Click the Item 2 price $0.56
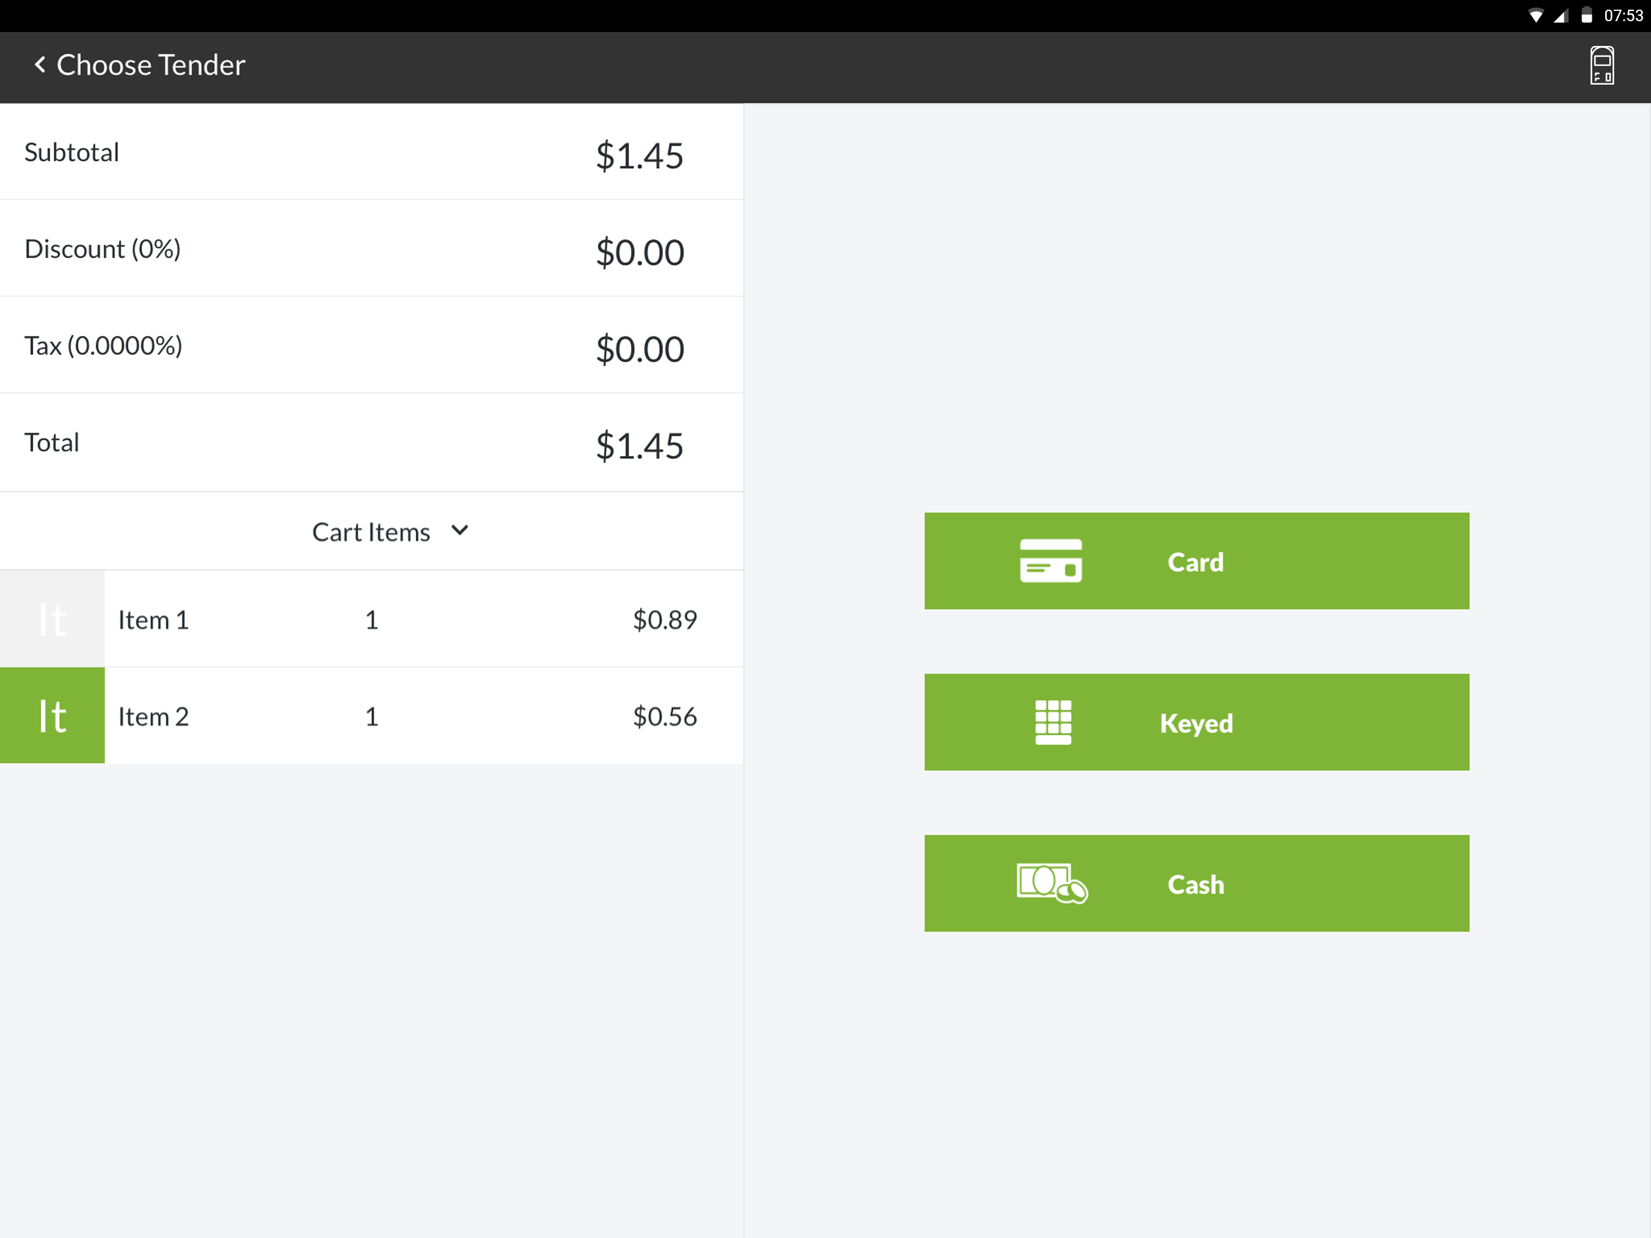The image size is (1651, 1238). (664, 717)
